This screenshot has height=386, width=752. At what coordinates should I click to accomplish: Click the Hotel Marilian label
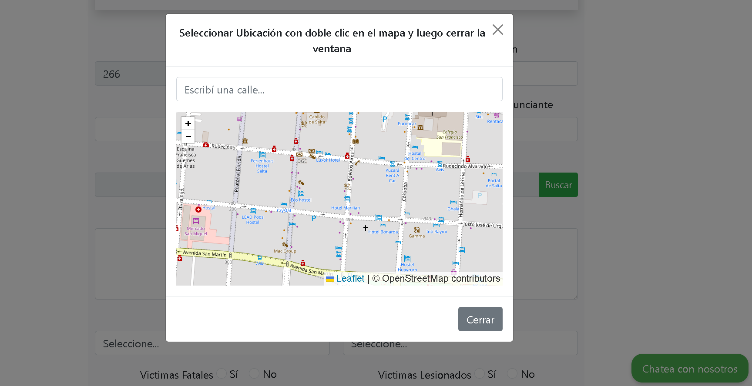[346, 208]
